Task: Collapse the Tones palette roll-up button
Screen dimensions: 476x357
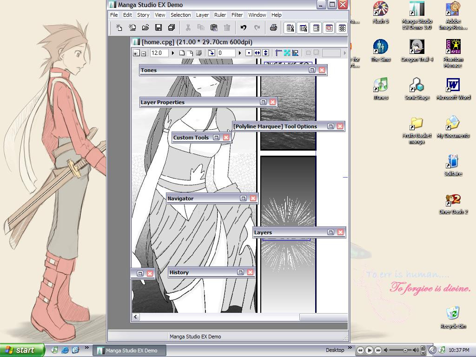Action: coord(312,70)
